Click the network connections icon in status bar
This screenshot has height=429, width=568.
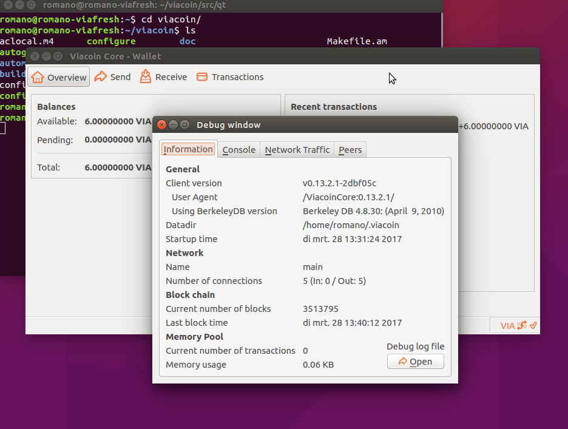click(522, 325)
